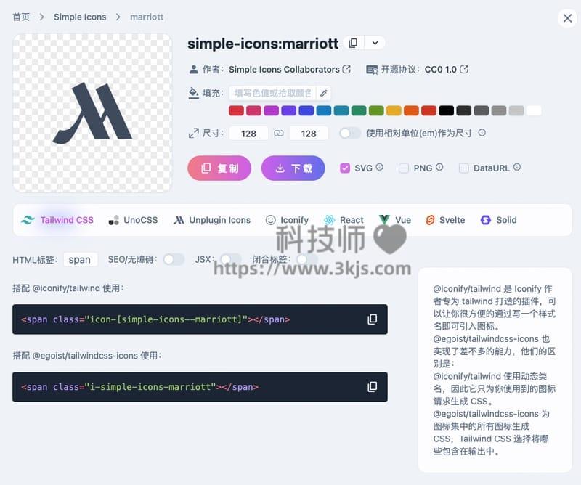Screen dimensions: 581x485
Task: Pick the indigo blue color swatch
Action: [306, 110]
